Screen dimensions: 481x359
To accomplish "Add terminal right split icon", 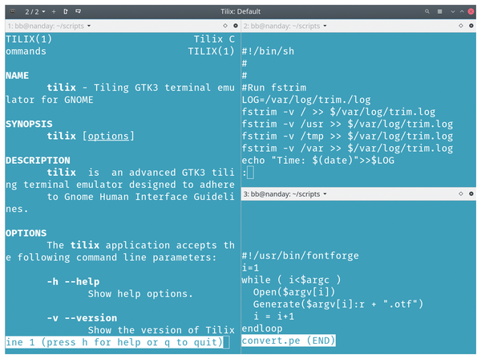I will [x=66, y=11].
